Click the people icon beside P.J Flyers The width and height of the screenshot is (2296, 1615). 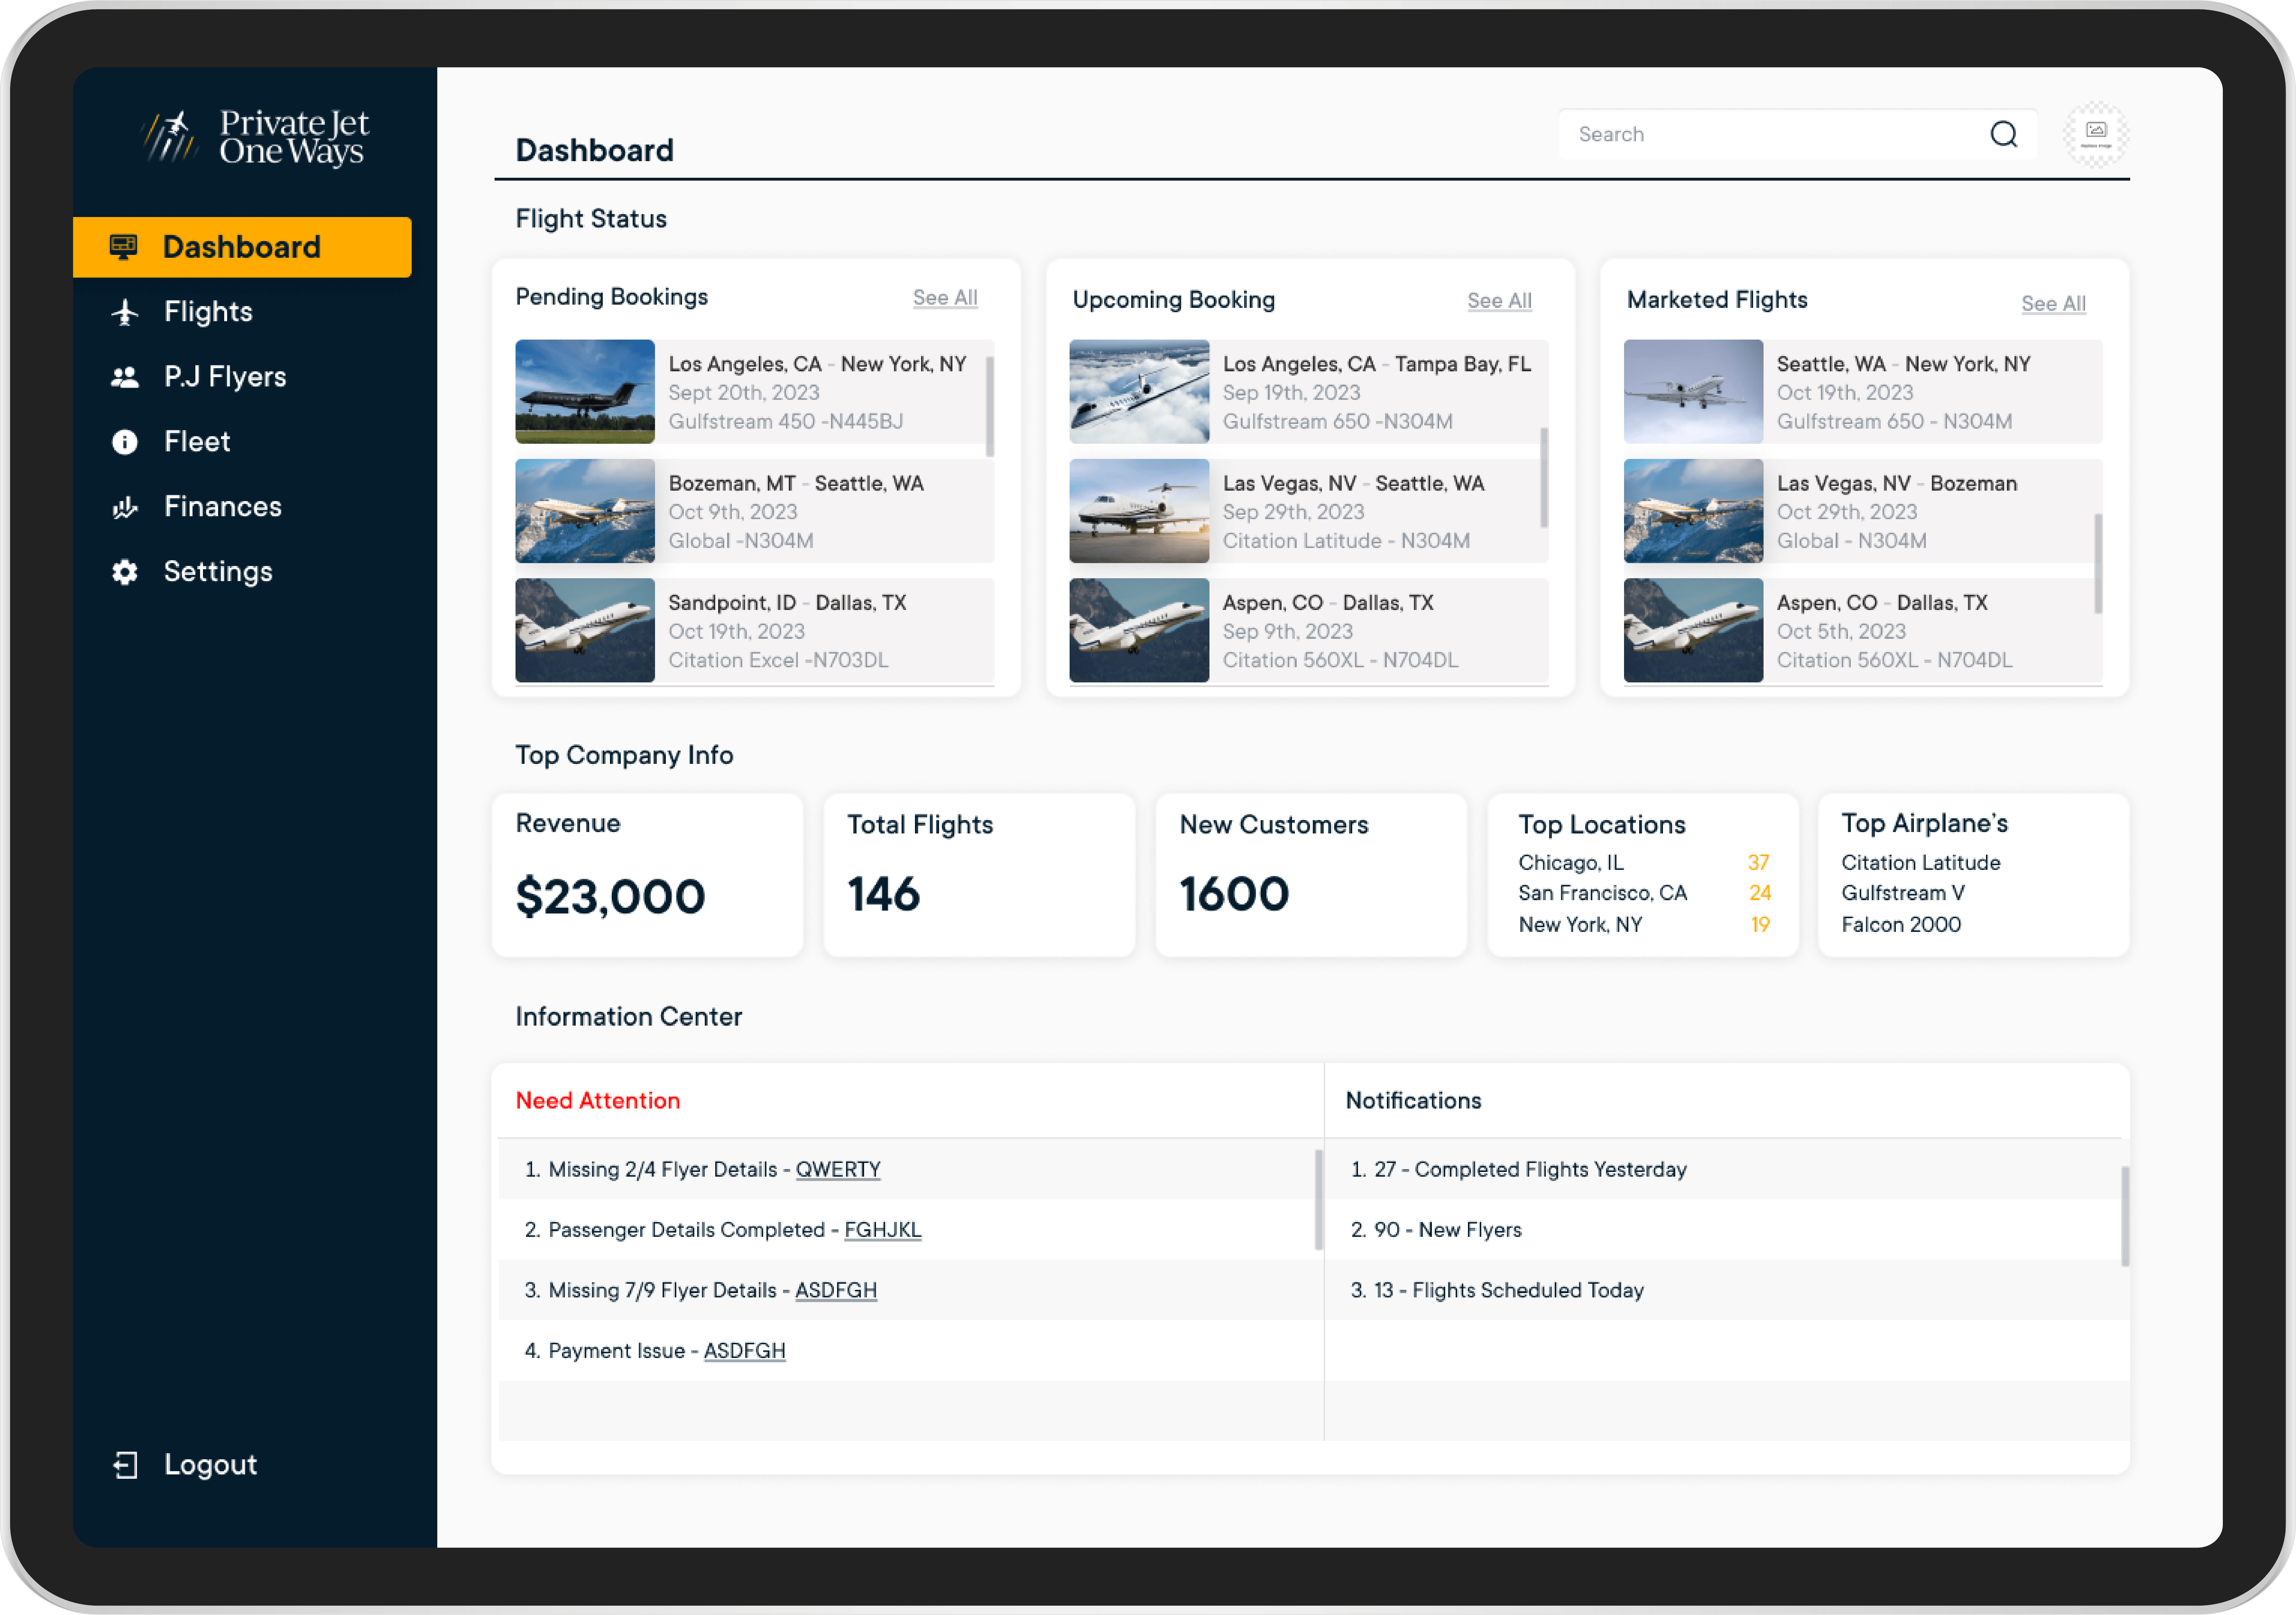click(x=125, y=377)
